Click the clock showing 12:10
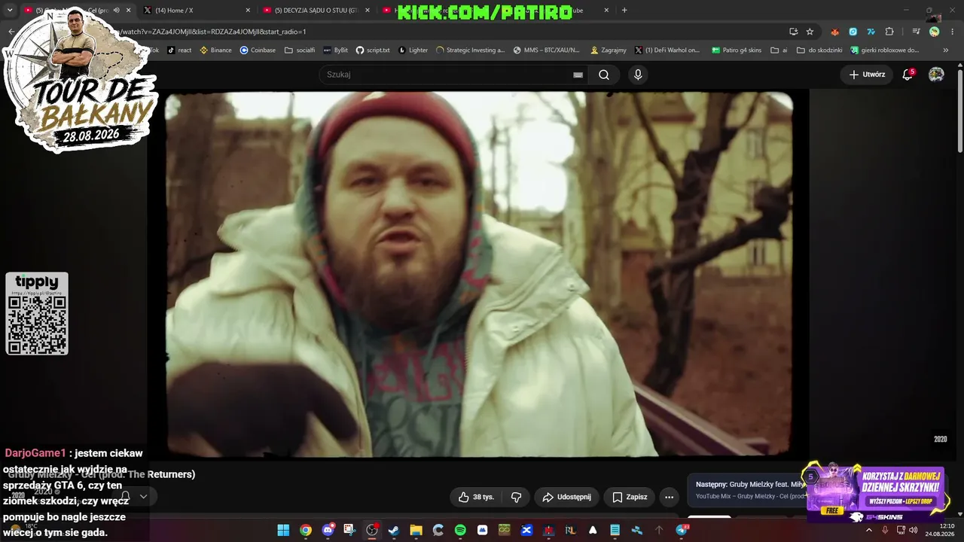Image resolution: width=964 pixels, height=542 pixels. coord(947,525)
